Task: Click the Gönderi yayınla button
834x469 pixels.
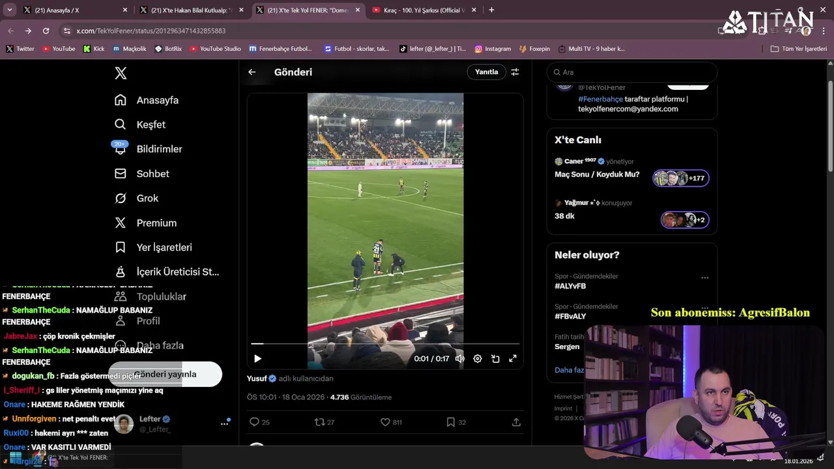Action: [165, 375]
